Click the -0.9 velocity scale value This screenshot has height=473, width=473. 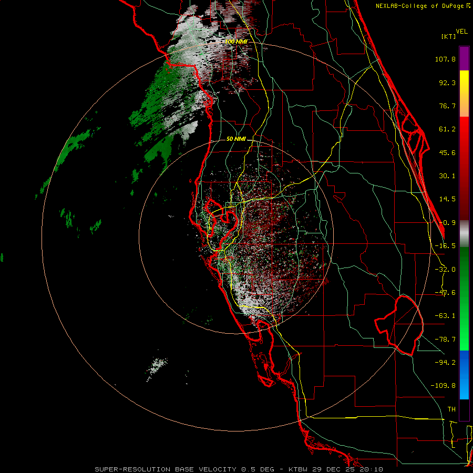pyautogui.click(x=447, y=223)
